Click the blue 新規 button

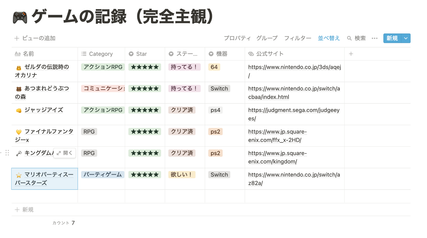click(392, 38)
